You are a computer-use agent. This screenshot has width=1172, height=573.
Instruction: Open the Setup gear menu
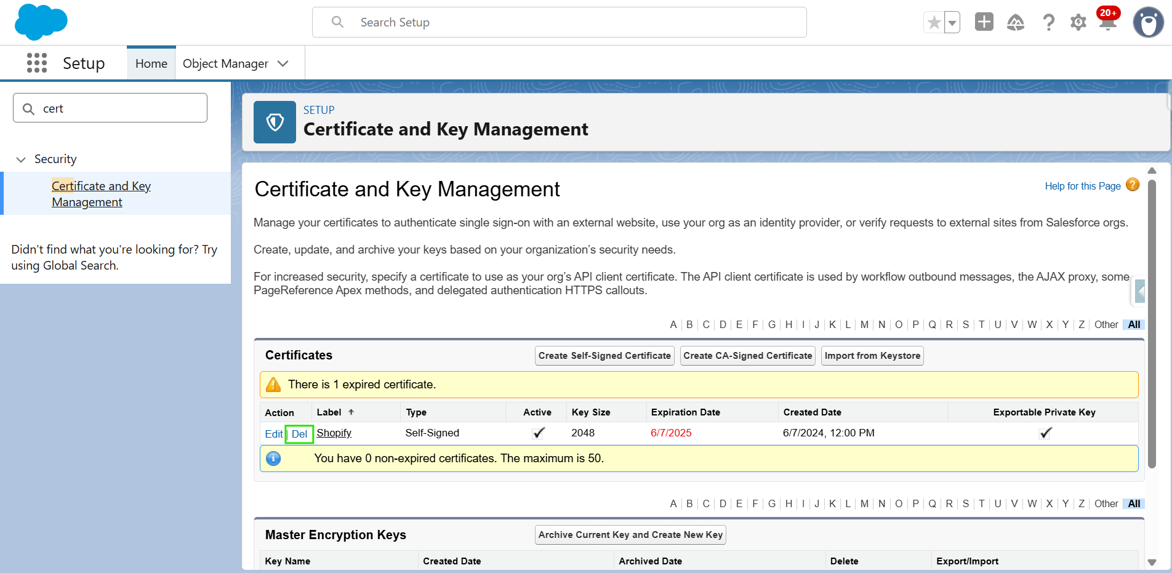(1078, 23)
